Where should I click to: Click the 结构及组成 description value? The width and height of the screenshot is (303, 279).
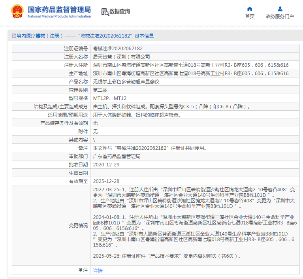tap(171, 107)
